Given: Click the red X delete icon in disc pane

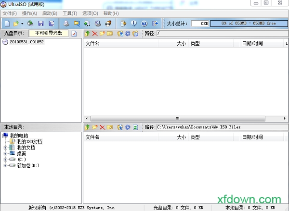Looking at the screenshot, I should [95, 34].
